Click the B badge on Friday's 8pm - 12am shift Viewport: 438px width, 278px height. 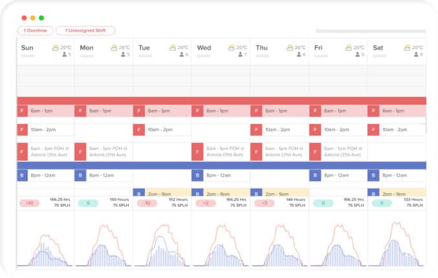(x=315, y=176)
